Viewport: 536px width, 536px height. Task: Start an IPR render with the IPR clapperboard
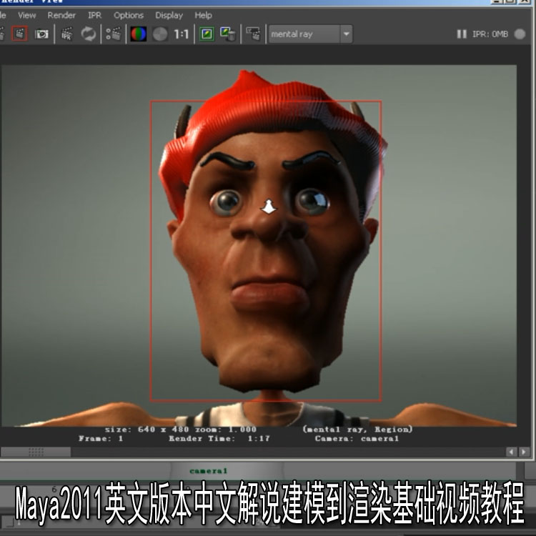(x=67, y=34)
